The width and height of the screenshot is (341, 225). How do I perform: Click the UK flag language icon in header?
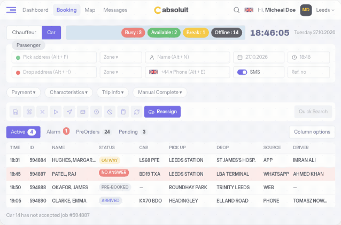[249, 10]
